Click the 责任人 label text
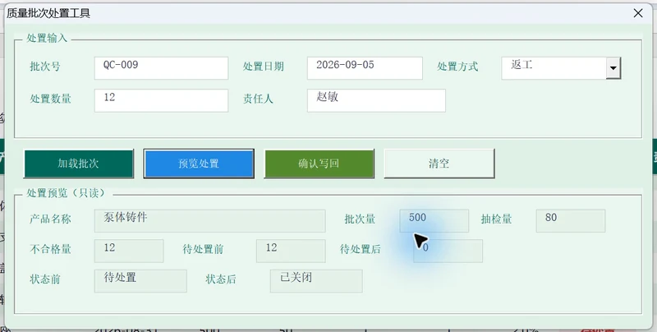Viewport: 657px width, 332px height. pos(258,99)
